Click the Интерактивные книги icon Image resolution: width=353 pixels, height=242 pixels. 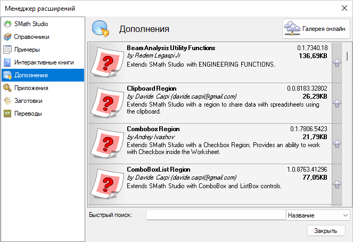pyautogui.click(x=7, y=62)
